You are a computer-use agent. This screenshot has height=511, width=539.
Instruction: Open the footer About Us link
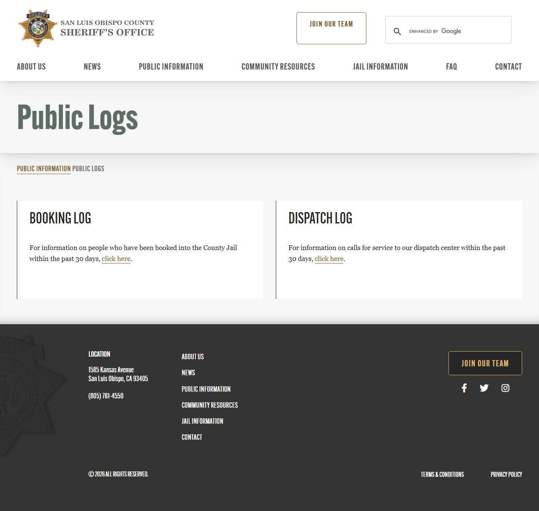pos(192,357)
